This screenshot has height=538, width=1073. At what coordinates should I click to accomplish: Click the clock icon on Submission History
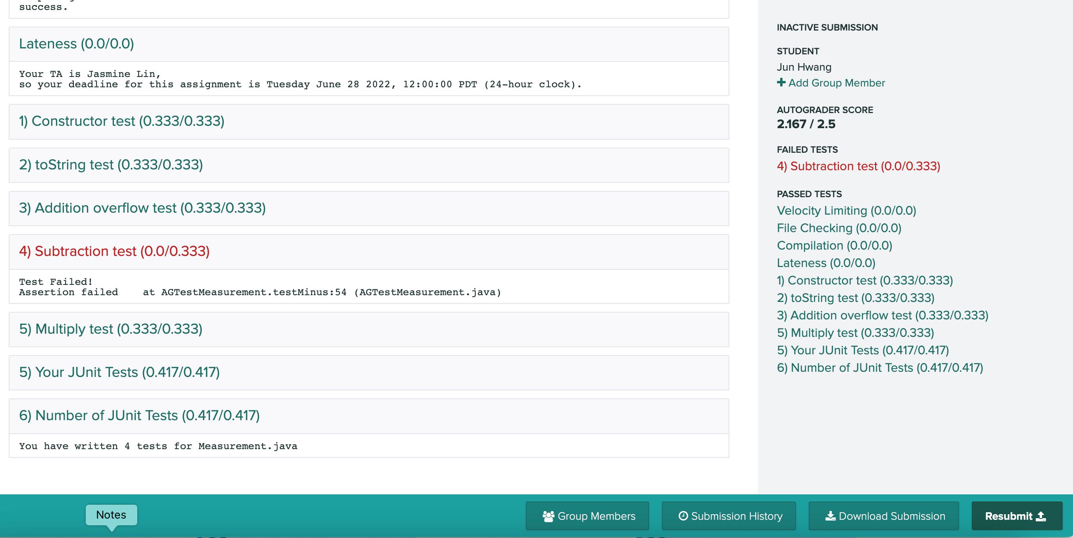(x=683, y=516)
